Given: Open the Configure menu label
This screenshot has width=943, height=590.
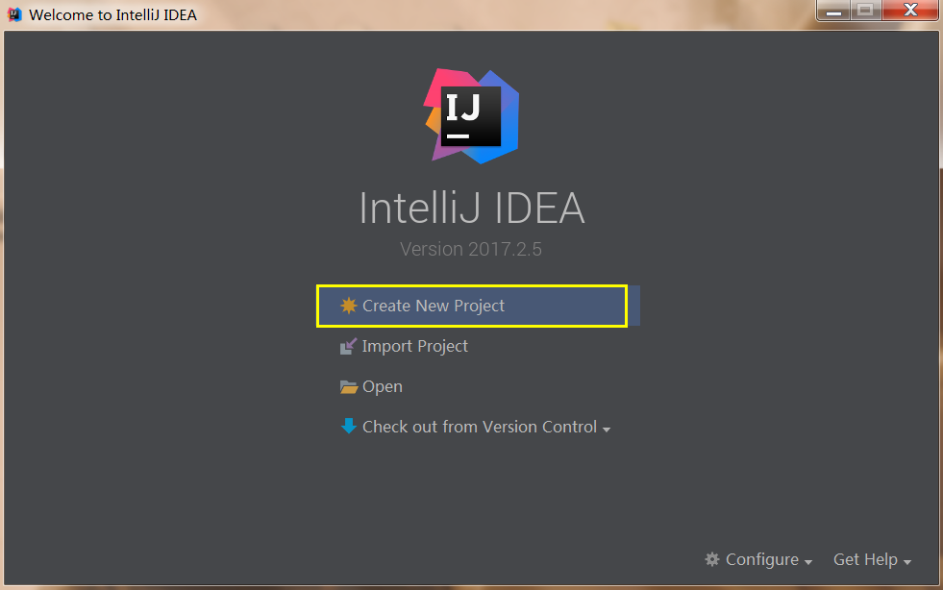Looking at the screenshot, I should (x=762, y=559).
